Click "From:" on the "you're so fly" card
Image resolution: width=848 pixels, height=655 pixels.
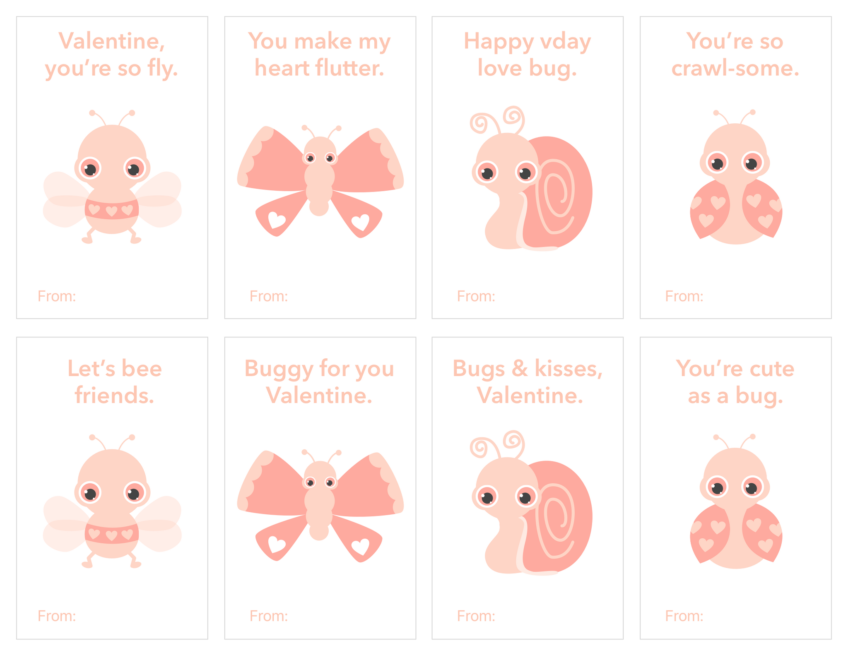pos(57,296)
